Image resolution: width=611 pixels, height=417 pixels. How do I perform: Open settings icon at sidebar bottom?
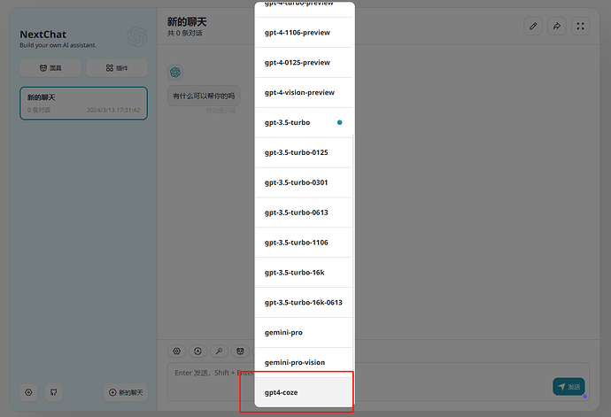click(28, 392)
